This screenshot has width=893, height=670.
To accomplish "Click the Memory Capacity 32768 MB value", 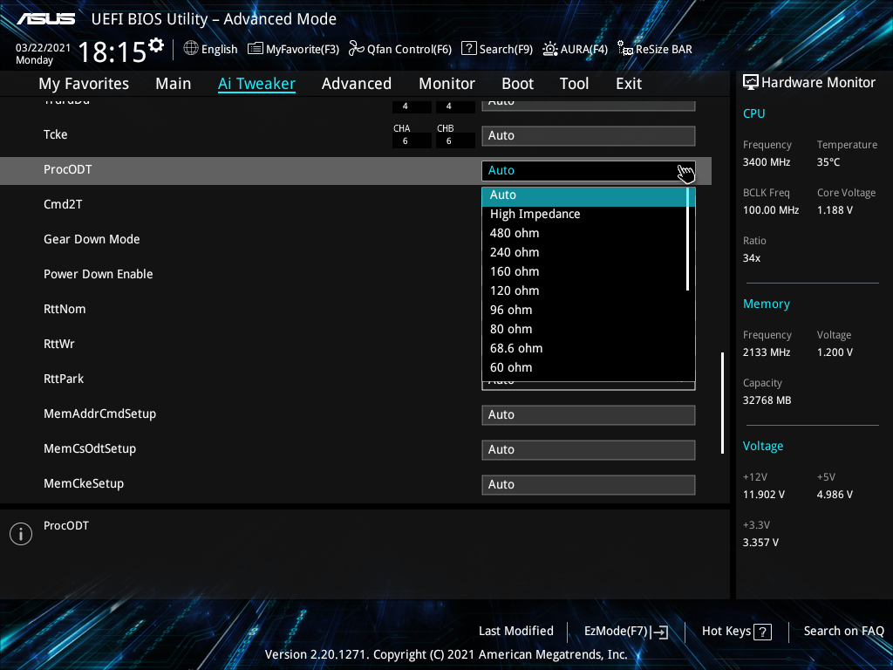I will 767,400.
